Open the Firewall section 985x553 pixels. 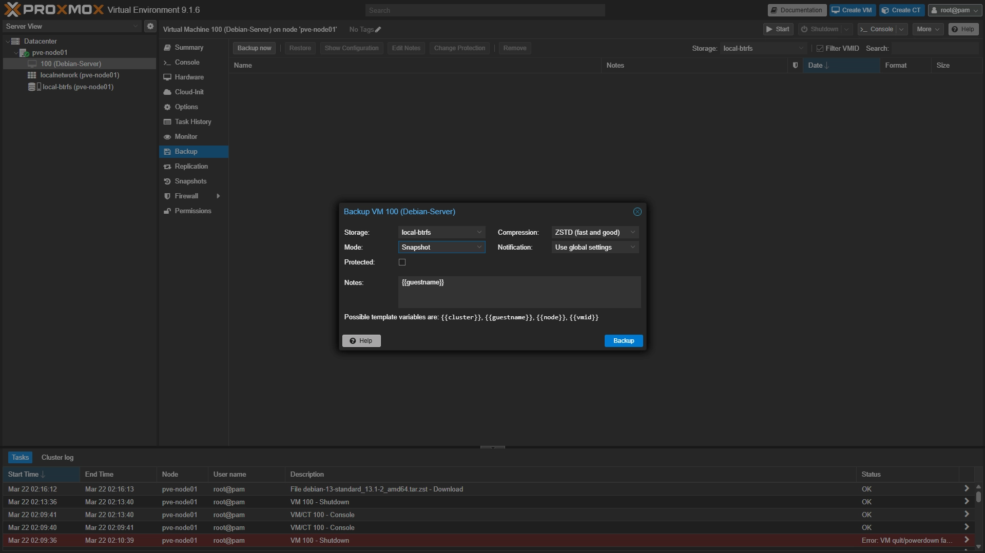point(186,196)
